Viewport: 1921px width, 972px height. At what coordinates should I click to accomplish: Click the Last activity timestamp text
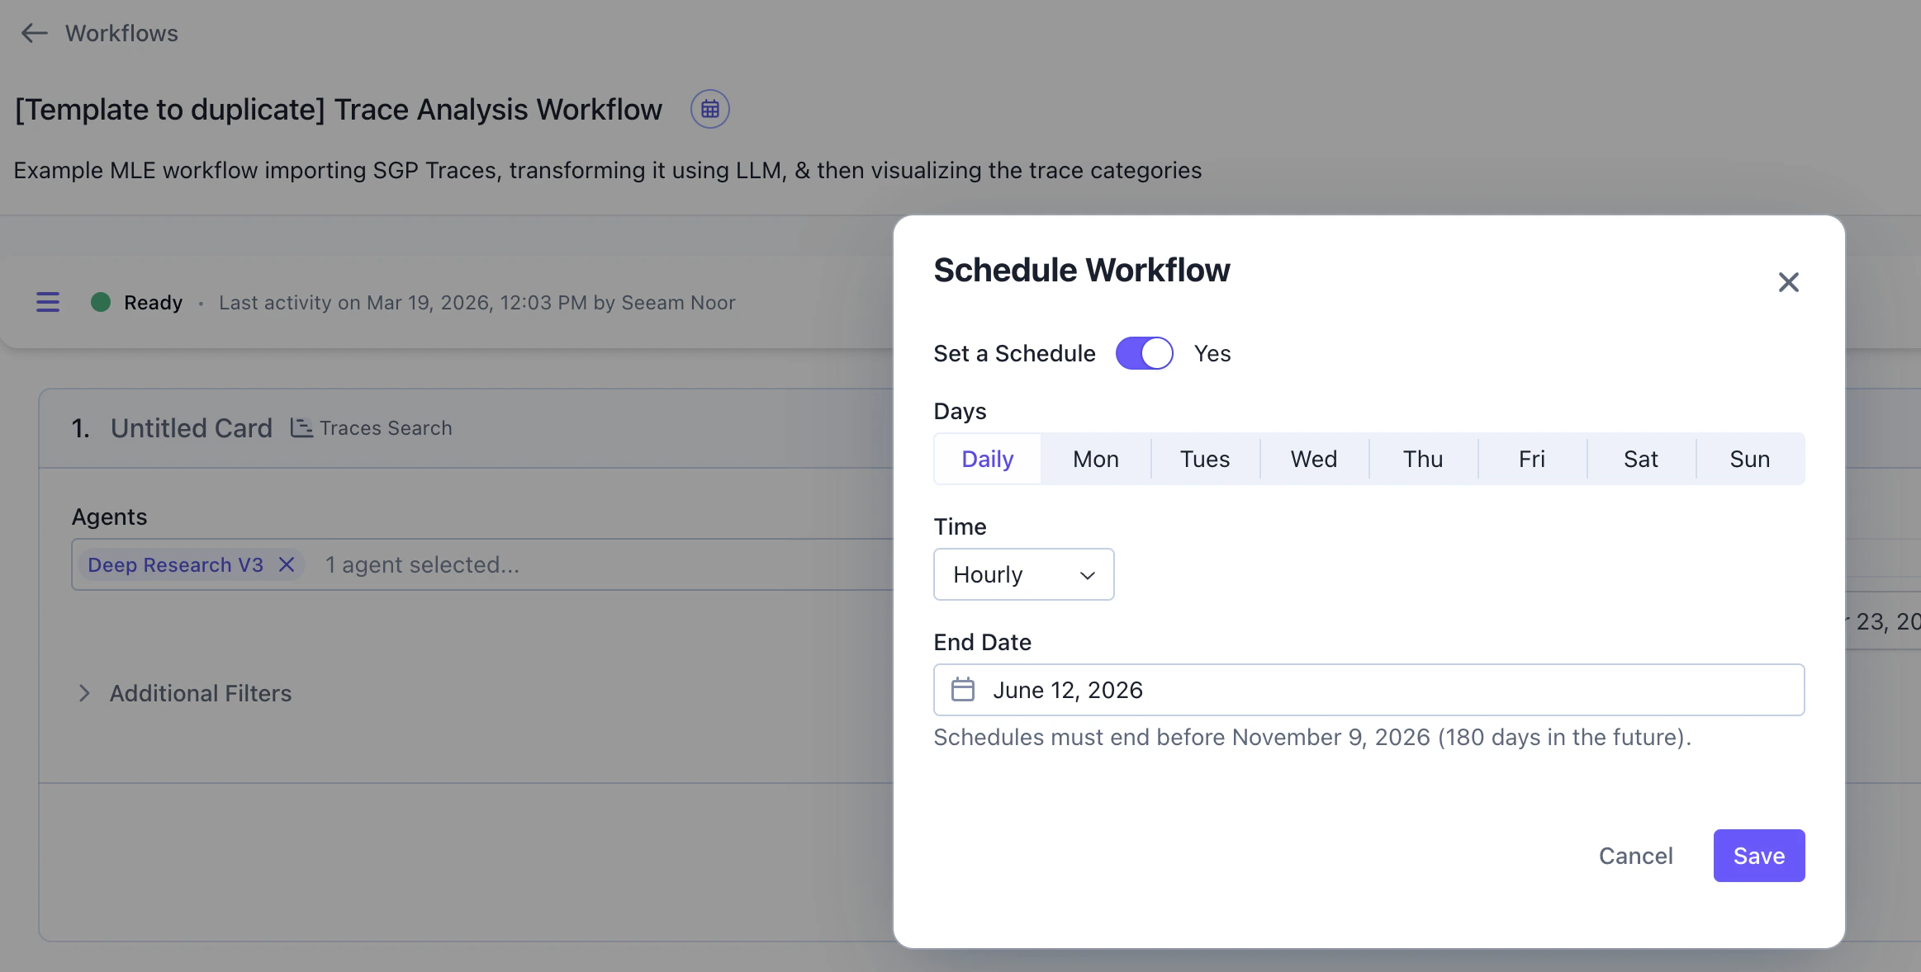coord(477,303)
